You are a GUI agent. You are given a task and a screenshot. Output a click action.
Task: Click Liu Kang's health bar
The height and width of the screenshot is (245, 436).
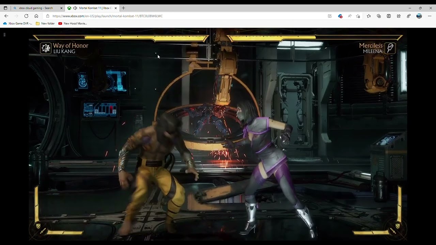click(121, 38)
